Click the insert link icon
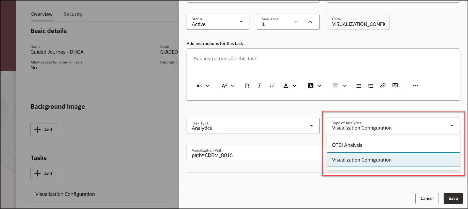The height and width of the screenshot is (209, 468). [383, 86]
